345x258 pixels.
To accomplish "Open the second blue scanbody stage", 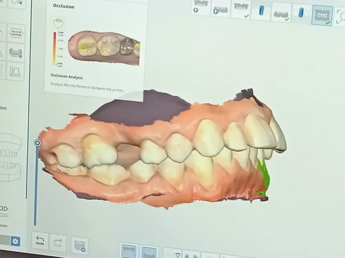I will coord(301,14).
